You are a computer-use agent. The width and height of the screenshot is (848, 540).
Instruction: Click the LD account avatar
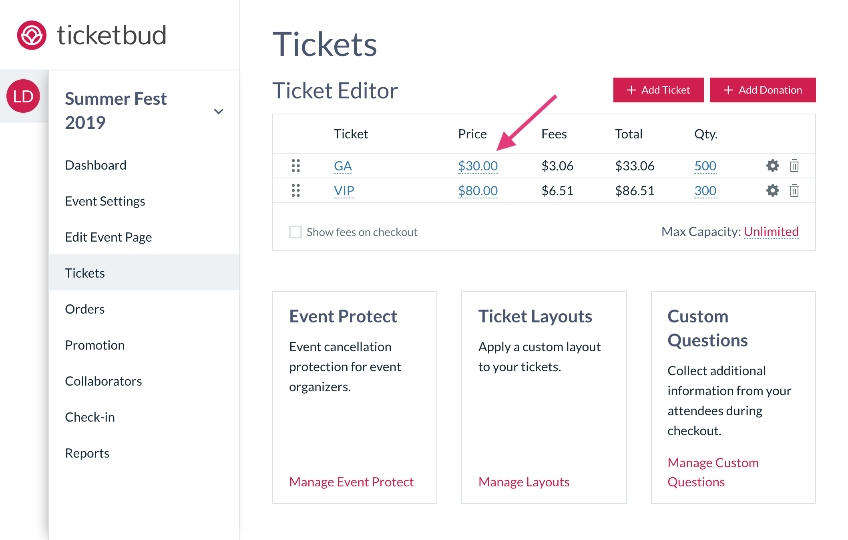click(x=23, y=96)
